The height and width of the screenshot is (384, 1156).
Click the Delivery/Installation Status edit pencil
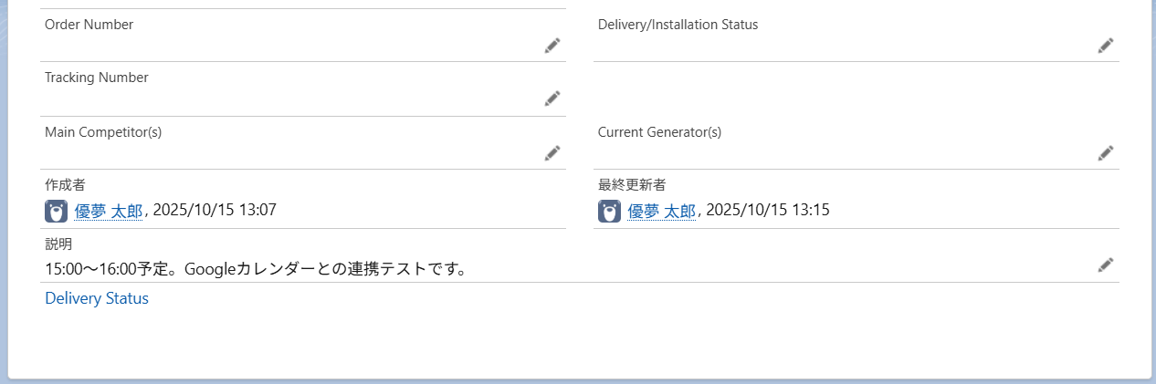pos(1106,46)
